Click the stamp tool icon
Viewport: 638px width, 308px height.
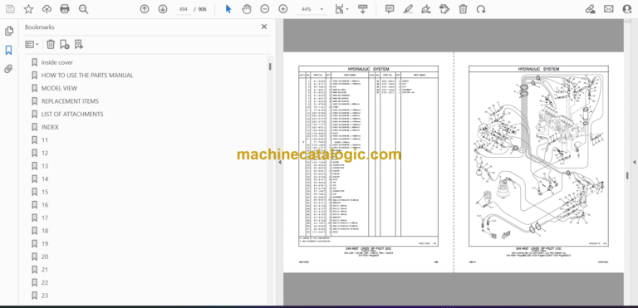point(444,9)
